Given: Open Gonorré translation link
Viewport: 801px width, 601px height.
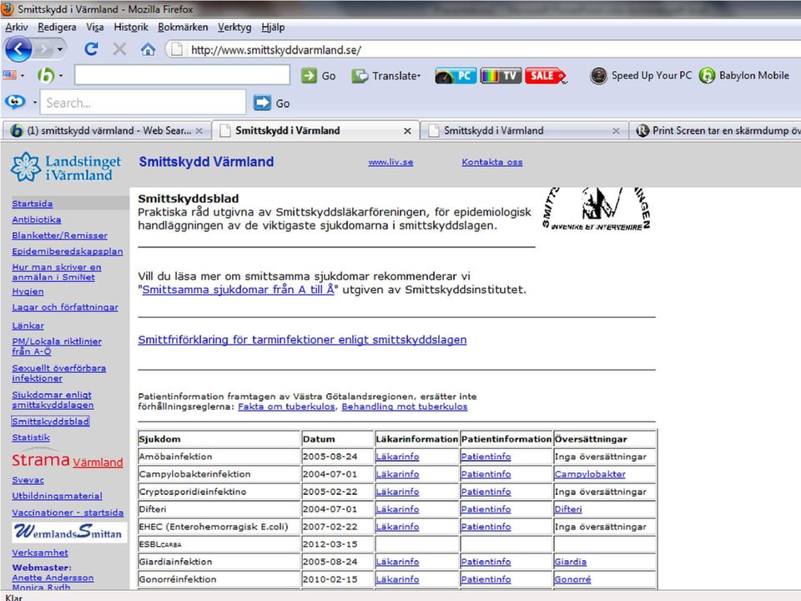Looking at the screenshot, I should coord(572,579).
